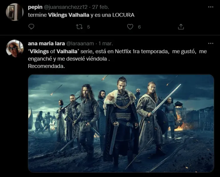The image size is (220, 177).
Task: Click retweet count 5 on pepin's tweet
Action: (88, 27)
